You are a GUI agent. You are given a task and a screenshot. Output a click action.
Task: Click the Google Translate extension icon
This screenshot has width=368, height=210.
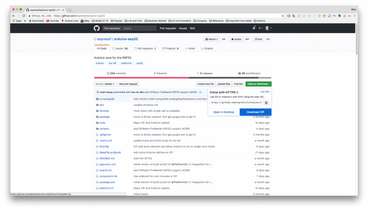tap(293, 16)
